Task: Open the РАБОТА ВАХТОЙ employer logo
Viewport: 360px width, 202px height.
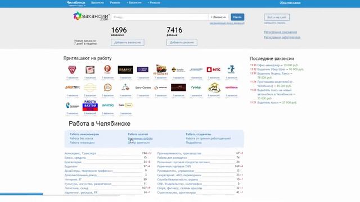Action: click(90, 105)
